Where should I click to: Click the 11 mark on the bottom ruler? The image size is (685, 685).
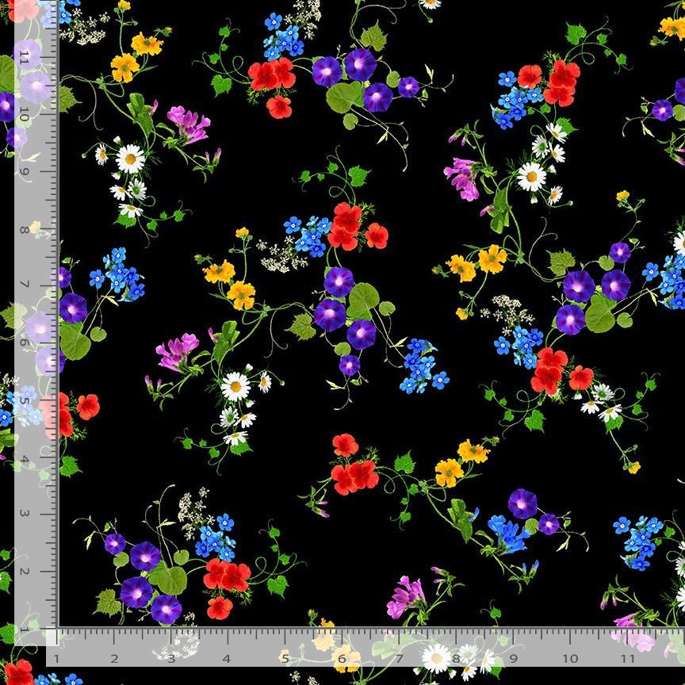coord(627,659)
